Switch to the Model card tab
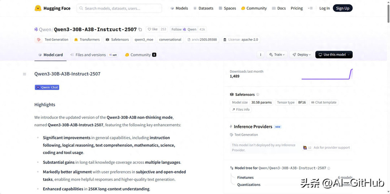This screenshot has width=390, height=194. [51, 55]
